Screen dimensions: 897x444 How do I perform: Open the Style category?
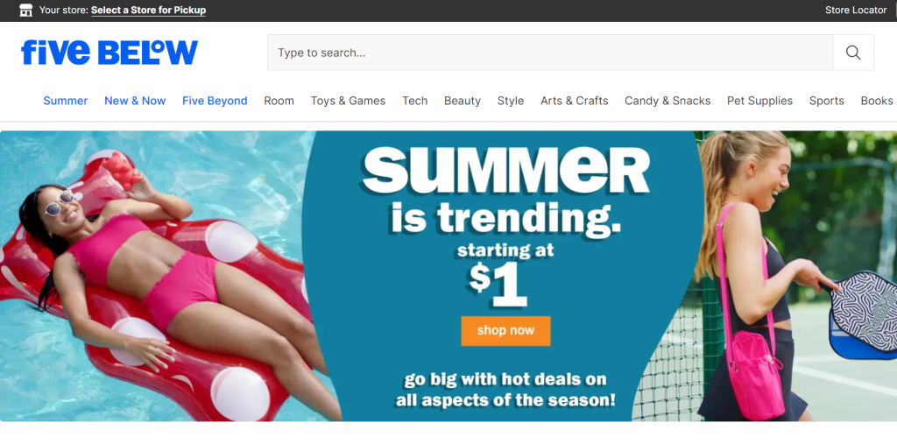[x=511, y=101]
